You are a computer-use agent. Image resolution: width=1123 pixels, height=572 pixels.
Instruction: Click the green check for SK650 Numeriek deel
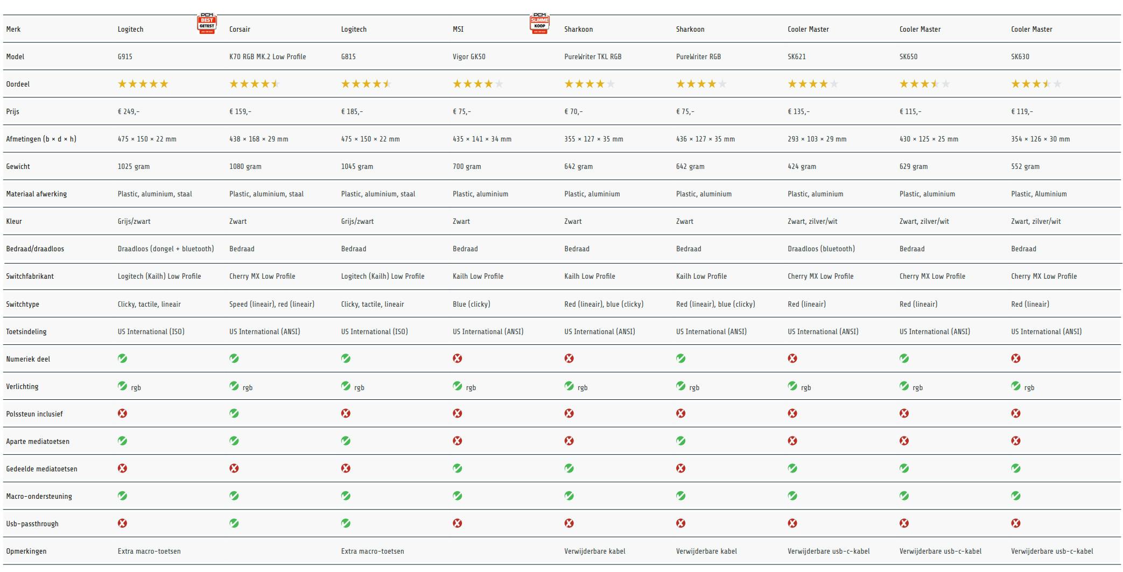coord(904,358)
